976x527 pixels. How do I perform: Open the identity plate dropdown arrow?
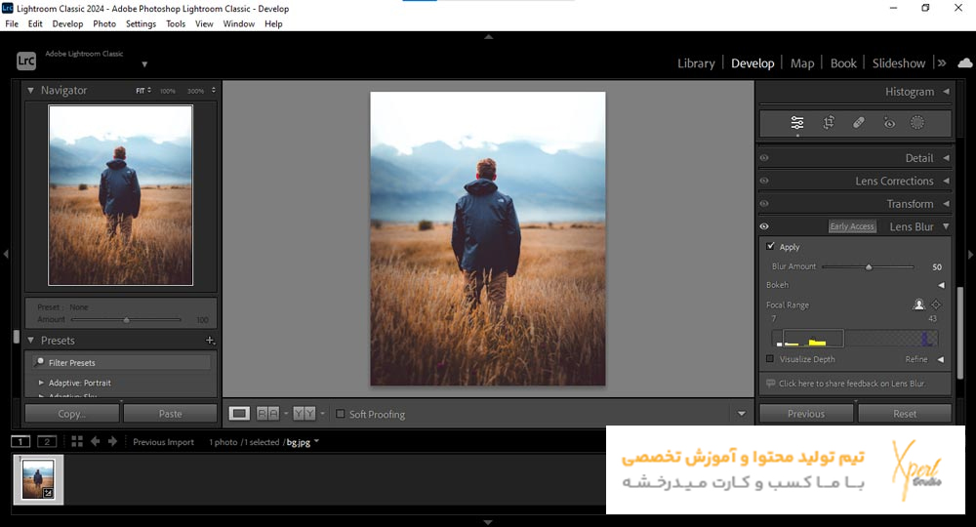pyautogui.click(x=144, y=64)
